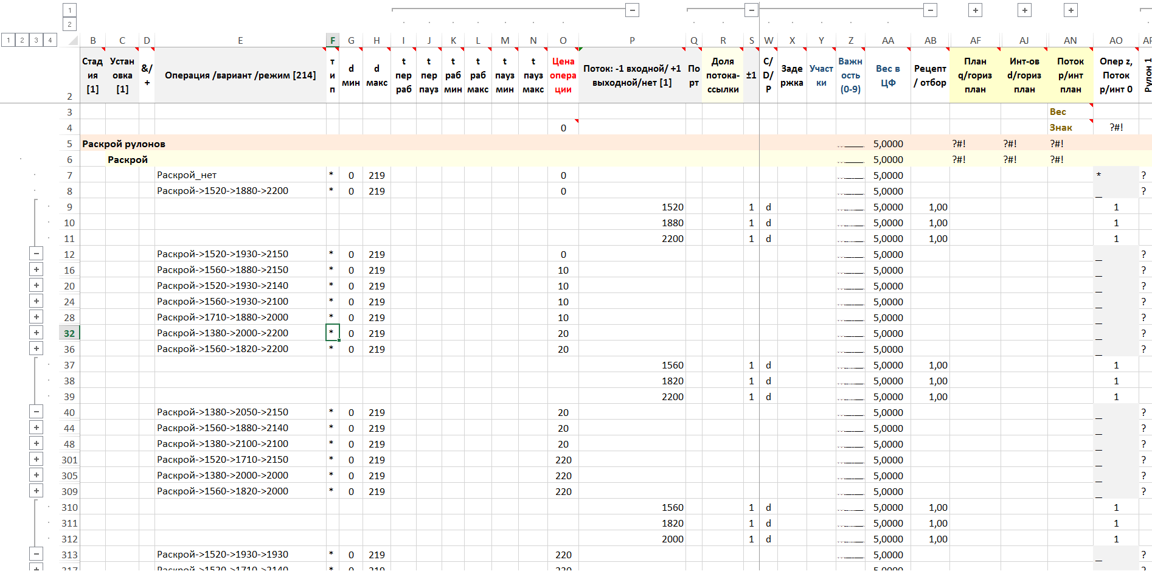Expand hidden rows beside row 301
Image resolution: width=1152 pixels, height=571 pixels.
click(x=36, y=460)
